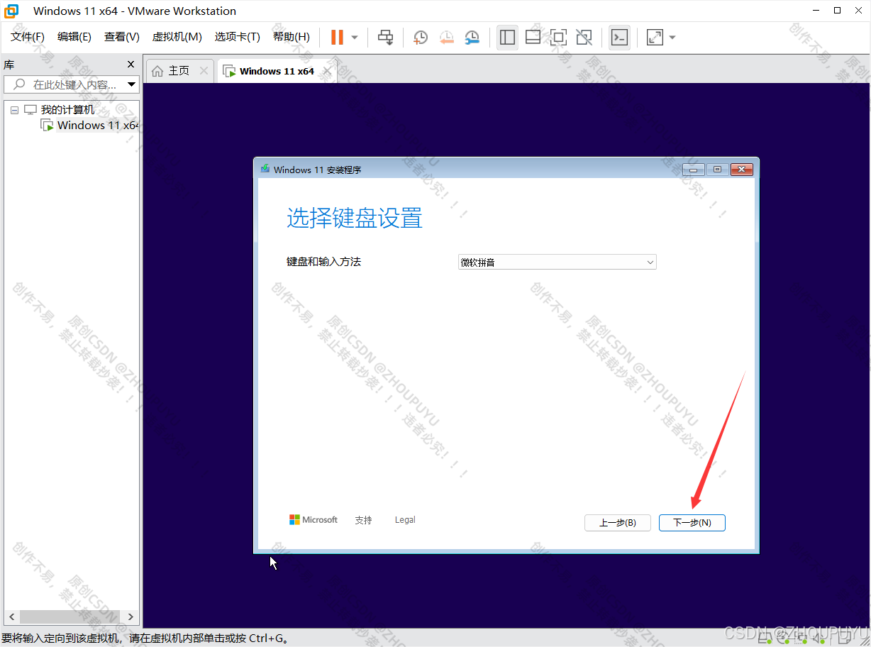Click the network adapter status bar icon
The image size is (871, 647).
(801, 639)
